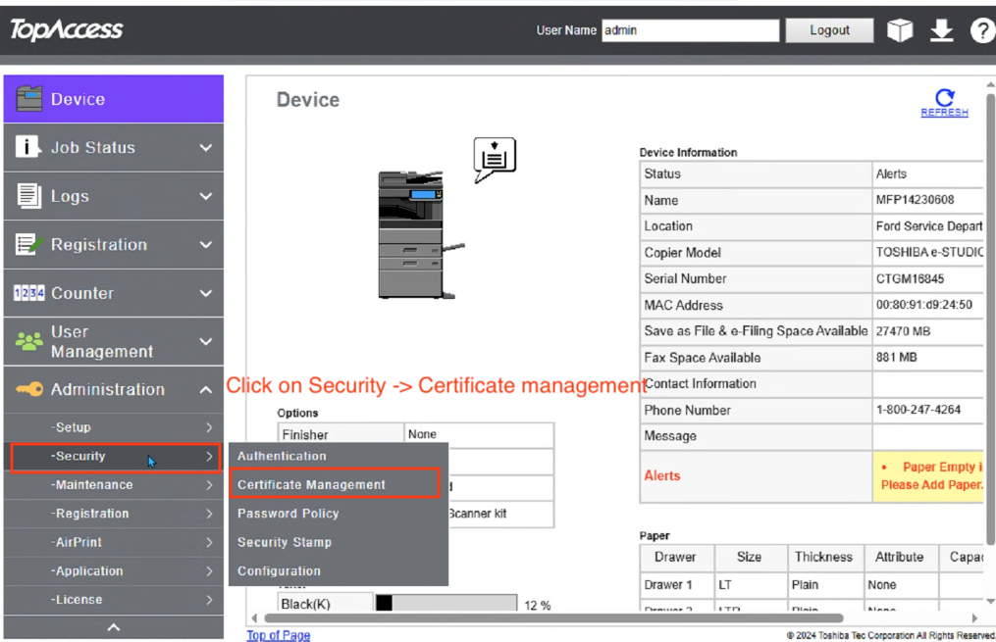Click the Counter 1234 icon

pyautogui.click(x=28, y=293)
